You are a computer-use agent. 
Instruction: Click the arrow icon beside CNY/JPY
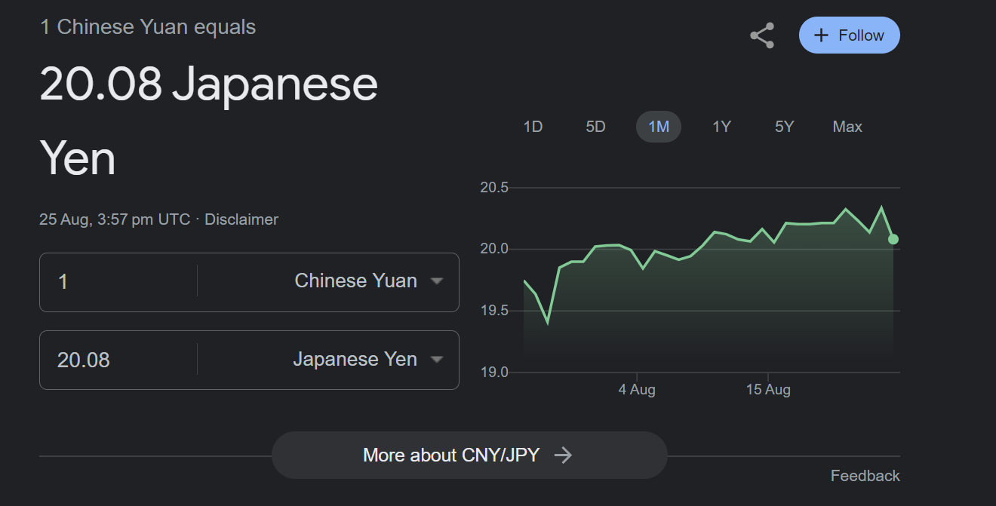pyautogui.click(x=563, y=455)
